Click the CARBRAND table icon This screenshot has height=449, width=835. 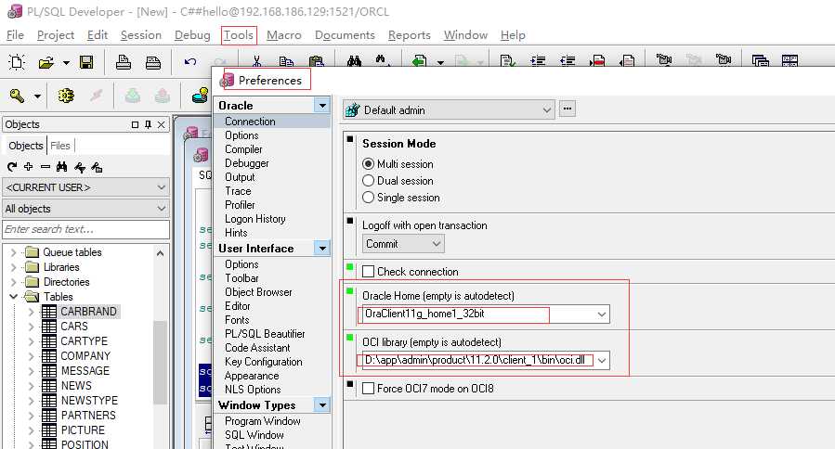click(49, 312)
